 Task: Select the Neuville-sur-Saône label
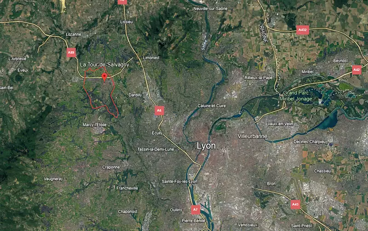(210, 9)
